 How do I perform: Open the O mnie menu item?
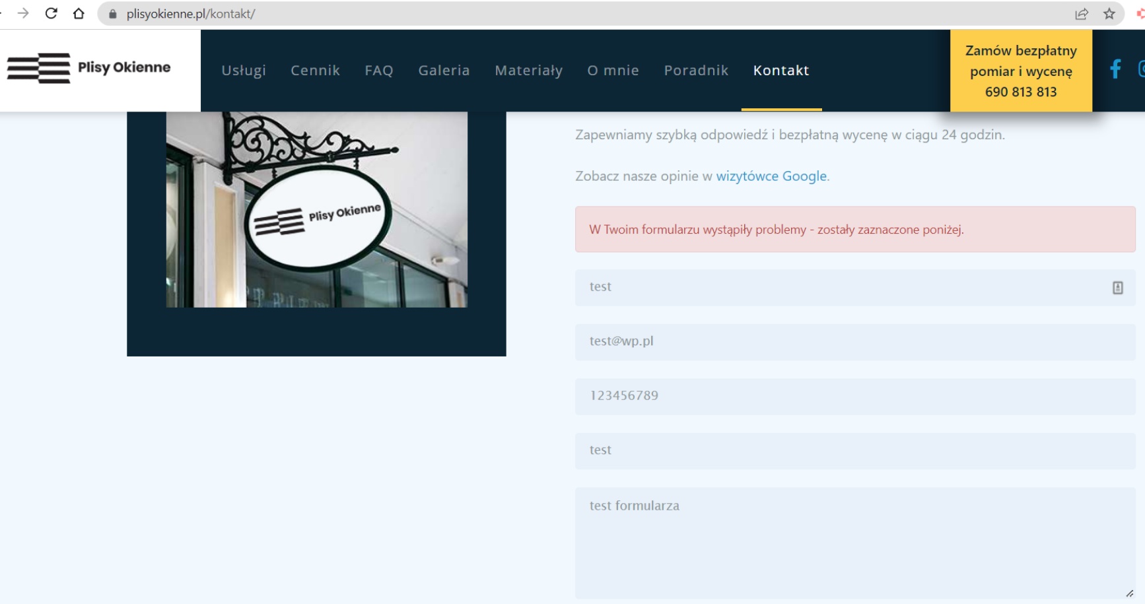pyautogui.click(x=613, y=70)
